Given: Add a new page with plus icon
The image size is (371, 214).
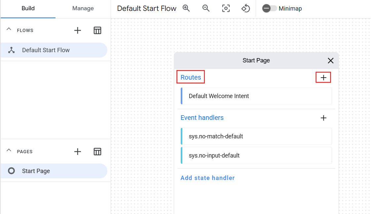Looking at the screenshot, I should pos(78,152).
